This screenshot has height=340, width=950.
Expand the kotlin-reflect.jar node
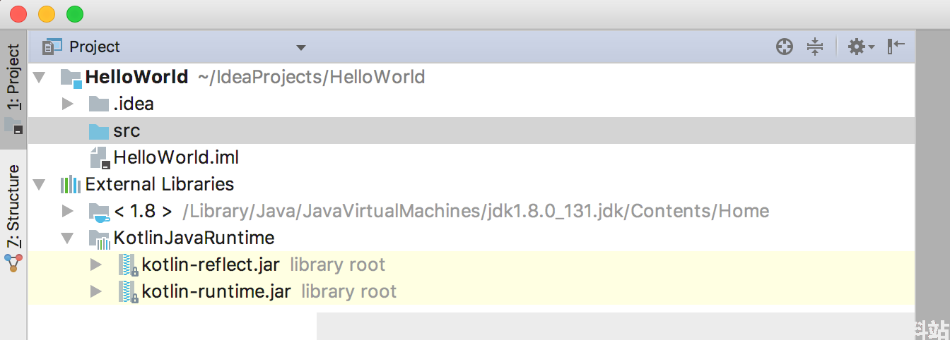pos(96,265)
